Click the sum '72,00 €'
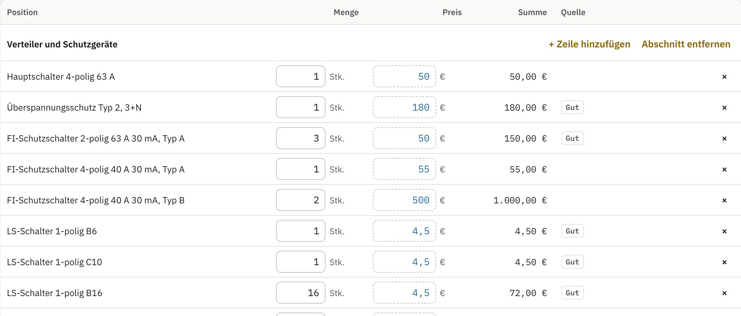 528,293
